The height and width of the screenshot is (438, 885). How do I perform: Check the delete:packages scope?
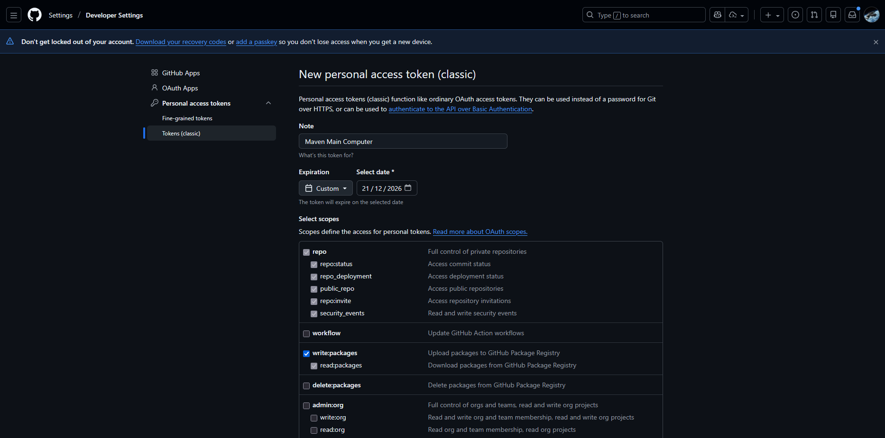tap(306, 386)
